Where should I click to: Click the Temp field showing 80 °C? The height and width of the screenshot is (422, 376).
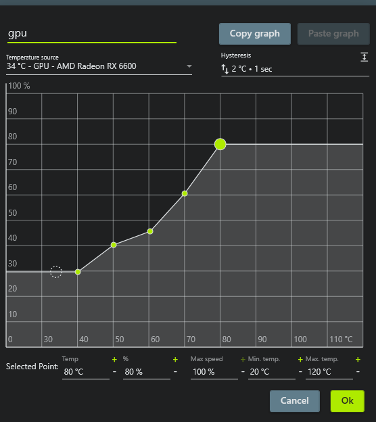click(x=86, y=372)
